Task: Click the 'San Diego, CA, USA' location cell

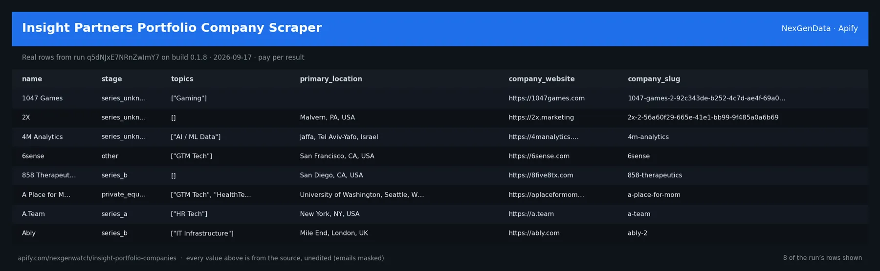Action: pyautogui.click(x=331, y=175)
